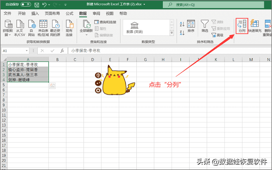Click the Quick Analysis icon below selection
The width and height of the screenshot is (272, 170).
(52, 86)
